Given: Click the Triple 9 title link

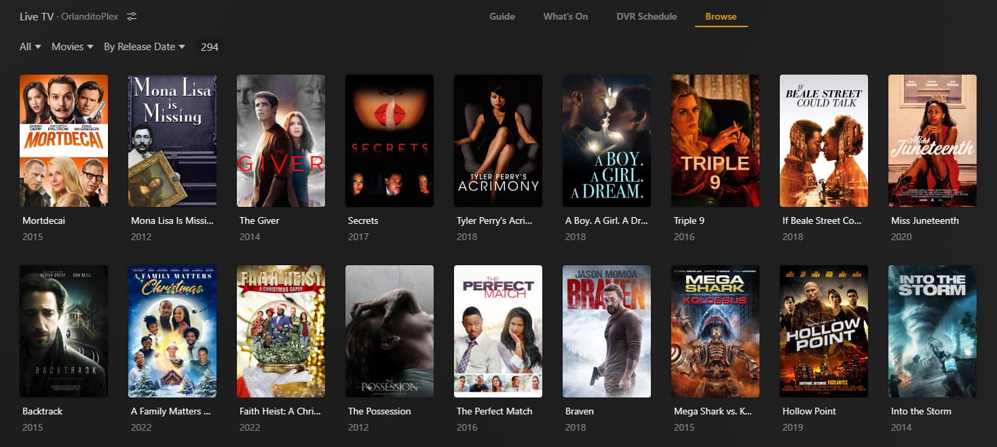Looking at the screenshot, I should pos(690,220).
